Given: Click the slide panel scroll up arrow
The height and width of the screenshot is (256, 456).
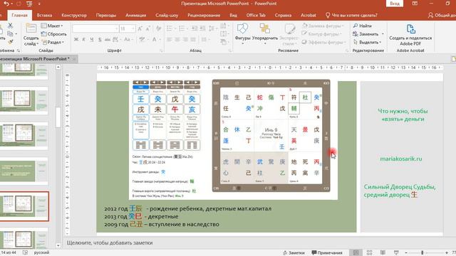Looking at the screenshot, I should click(58, 67).
